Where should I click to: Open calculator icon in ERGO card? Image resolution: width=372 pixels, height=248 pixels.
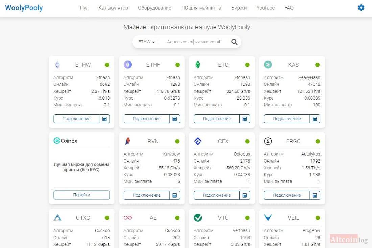point(315,195)
